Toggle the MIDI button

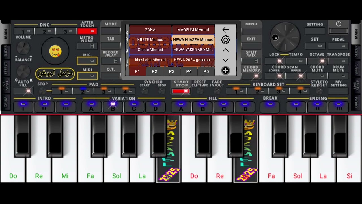87,76
